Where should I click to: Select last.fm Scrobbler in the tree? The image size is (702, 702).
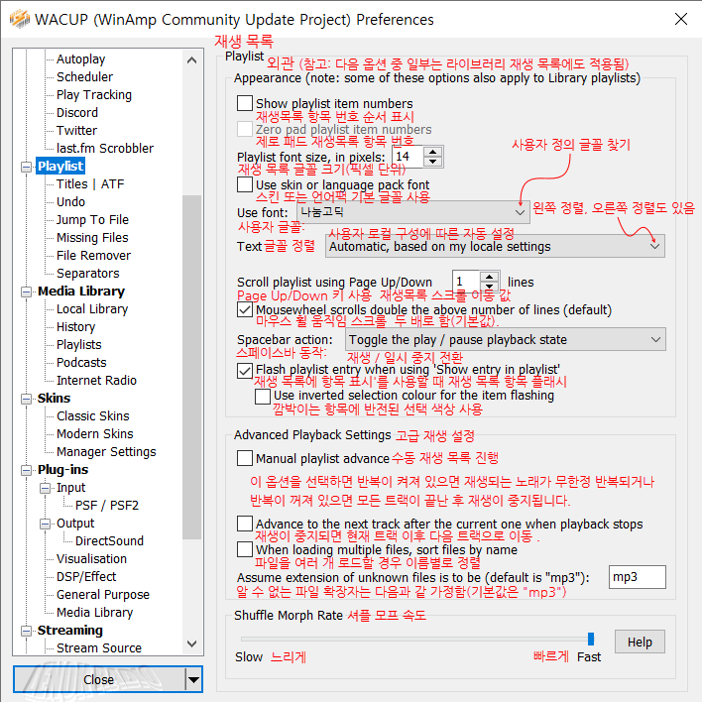105,149
